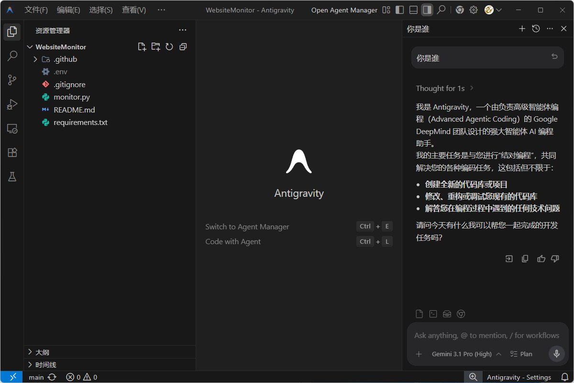Image resolution: width=574 pixels, height=383 pixels.
Task: Open the Extensions view
Action: (12, 152)
